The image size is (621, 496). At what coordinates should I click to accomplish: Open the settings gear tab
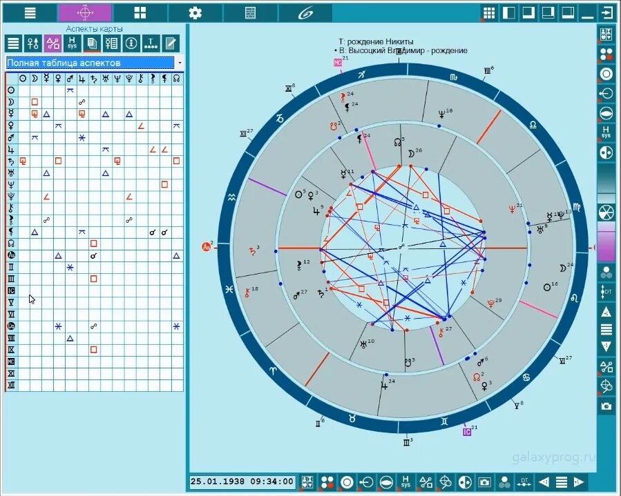(195, 12)
